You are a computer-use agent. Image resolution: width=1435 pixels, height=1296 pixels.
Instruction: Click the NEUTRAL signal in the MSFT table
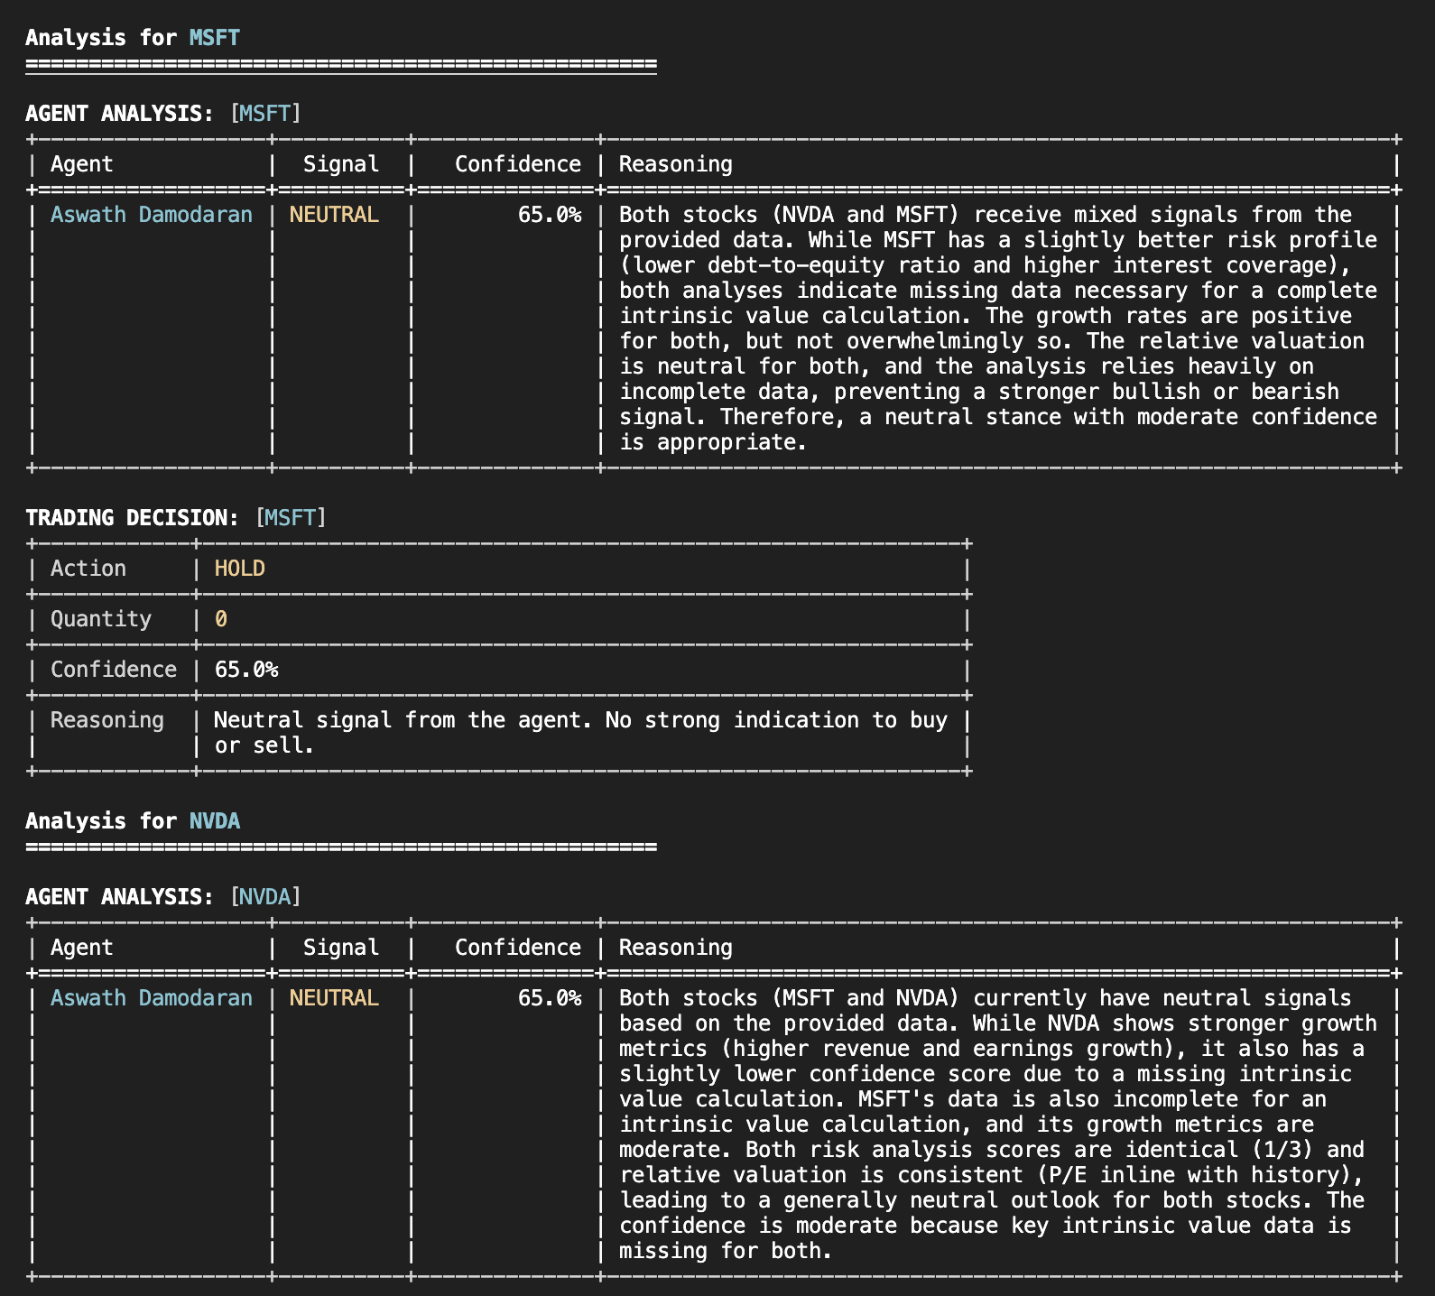point(334,215)
